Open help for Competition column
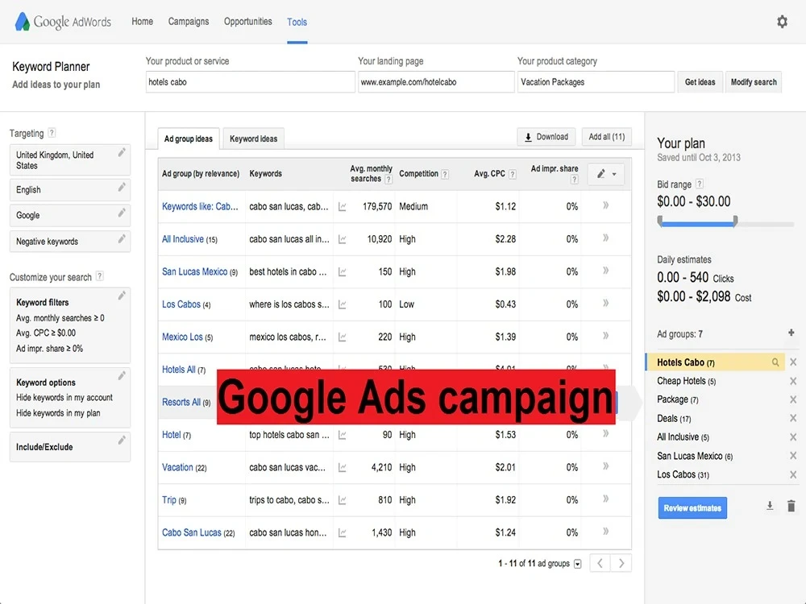This screenshot has width=806, height=604. pyautogui.click(x=445, y=174)
